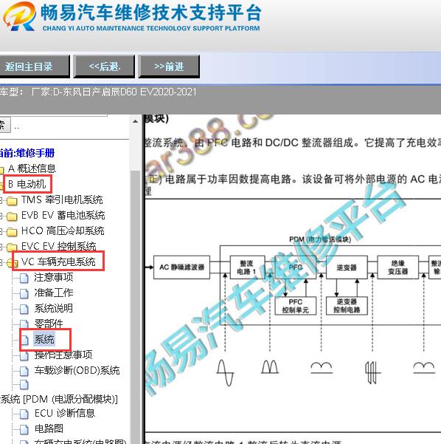Select VC 车辆充电系统 folder
The width and height of the screenshot is (441, 444).
point(58,262)
